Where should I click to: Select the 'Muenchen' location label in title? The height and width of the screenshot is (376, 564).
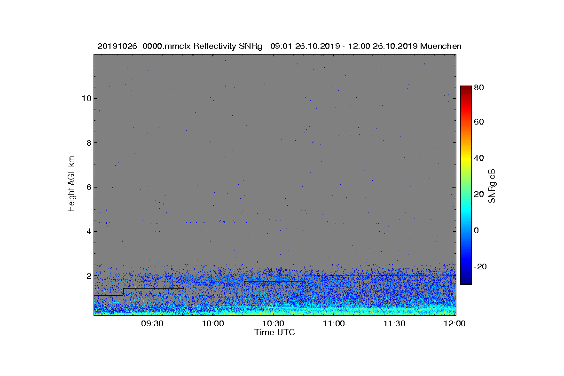tap(441, 46)
